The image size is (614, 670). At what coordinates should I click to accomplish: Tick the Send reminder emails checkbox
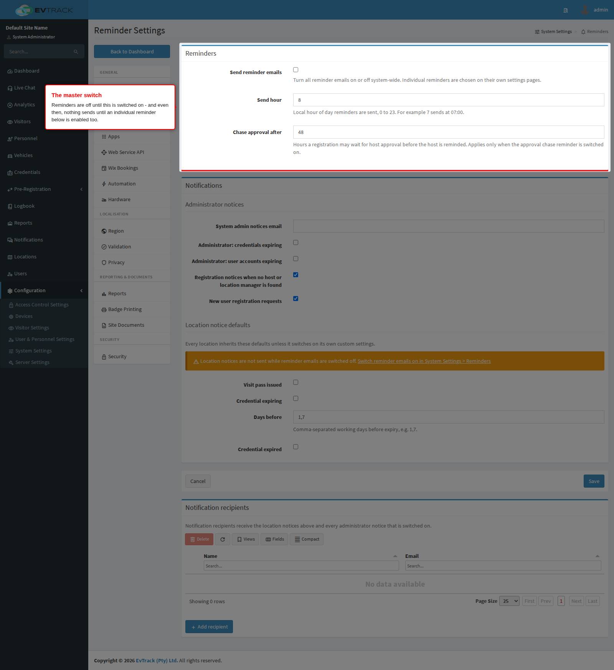[x=295, y=70]
